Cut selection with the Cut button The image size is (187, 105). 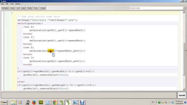tap(18, 8)
